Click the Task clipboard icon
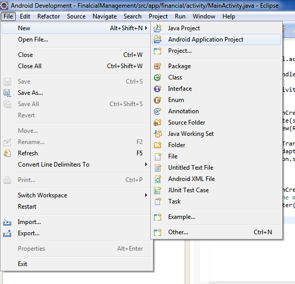The image size is (295, 284). (x=157, y=201)
